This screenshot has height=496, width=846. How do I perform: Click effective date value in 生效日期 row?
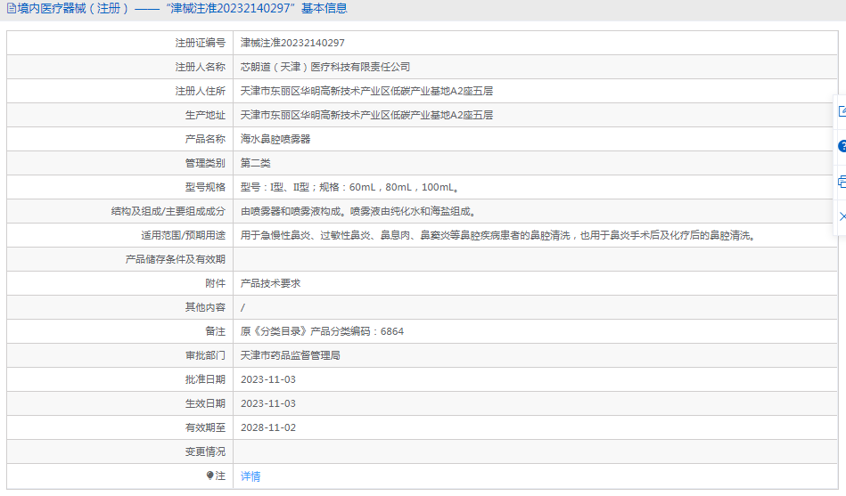point(268,403)
